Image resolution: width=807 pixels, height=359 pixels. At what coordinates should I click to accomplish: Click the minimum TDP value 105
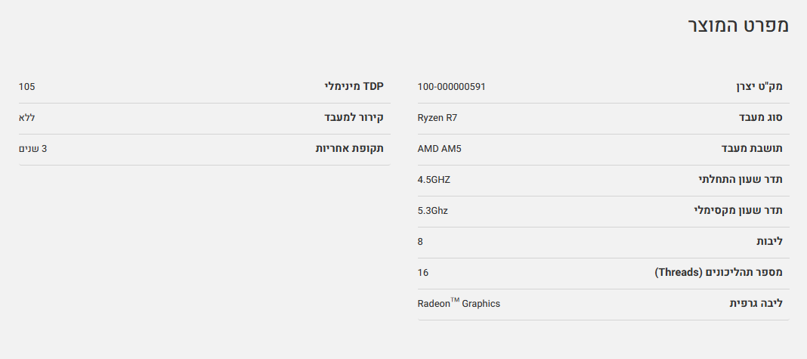point(27,87)
